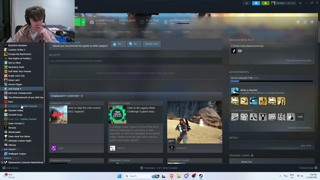Image resolution: width=320 pixels, height=180 pixels.
Task: Open friends activity icon in title bar
Action: (247, 3)
